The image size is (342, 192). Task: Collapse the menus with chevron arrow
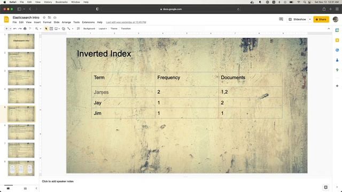329,28
